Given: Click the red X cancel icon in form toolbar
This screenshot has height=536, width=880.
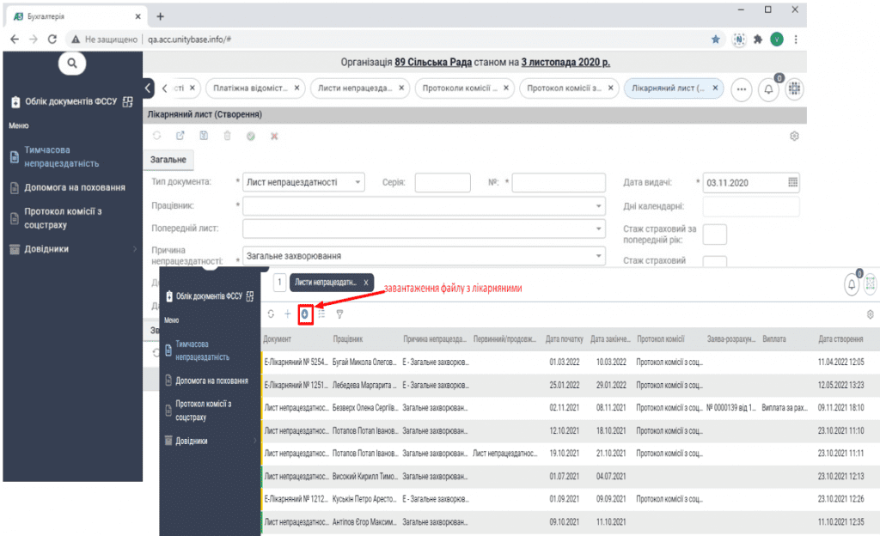Looking at the screenshot, I should point(274,136).
